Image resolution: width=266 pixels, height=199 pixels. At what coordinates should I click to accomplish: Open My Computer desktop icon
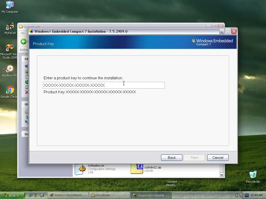pyautogui.click(x=10, y=7)
